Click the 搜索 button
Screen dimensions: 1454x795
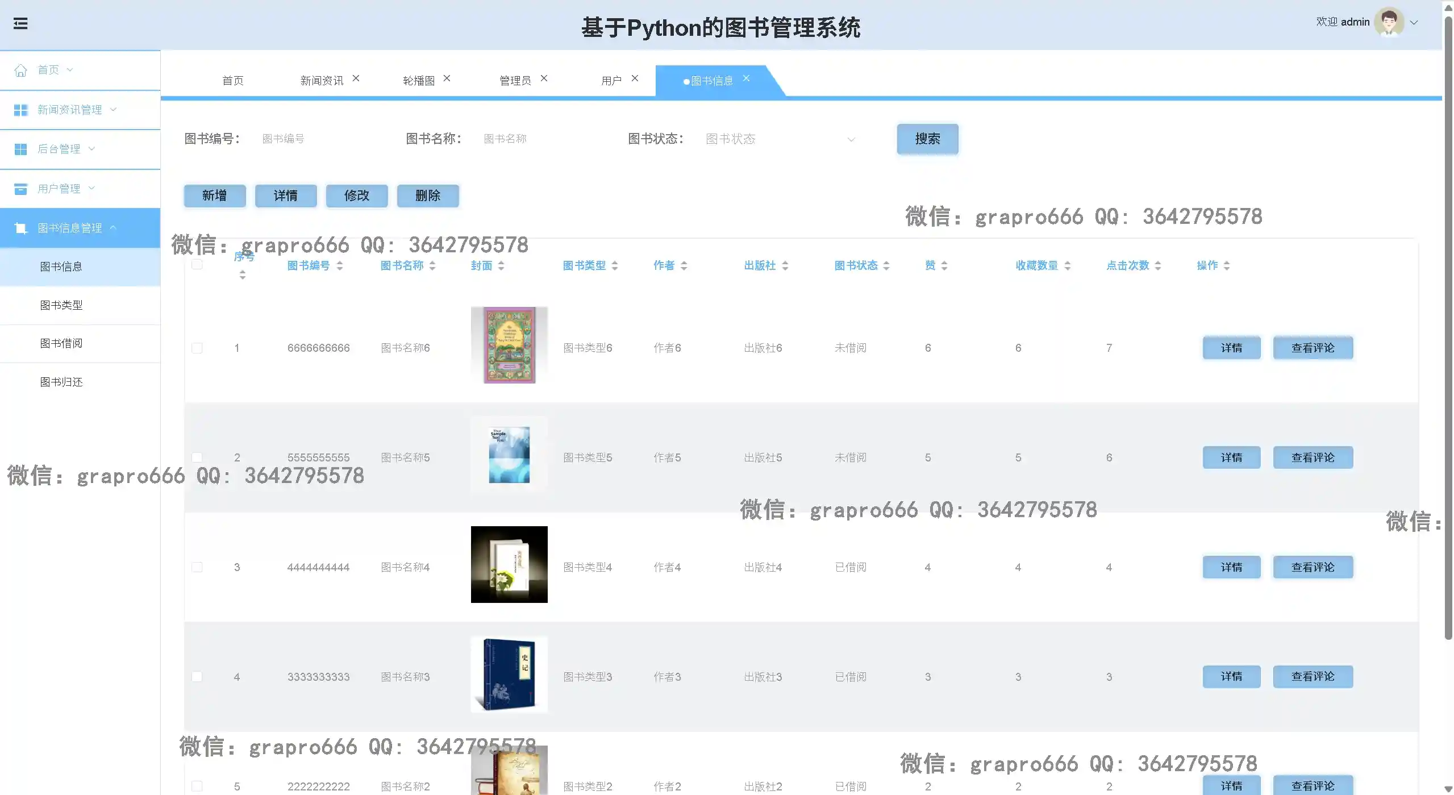[927, 139]
